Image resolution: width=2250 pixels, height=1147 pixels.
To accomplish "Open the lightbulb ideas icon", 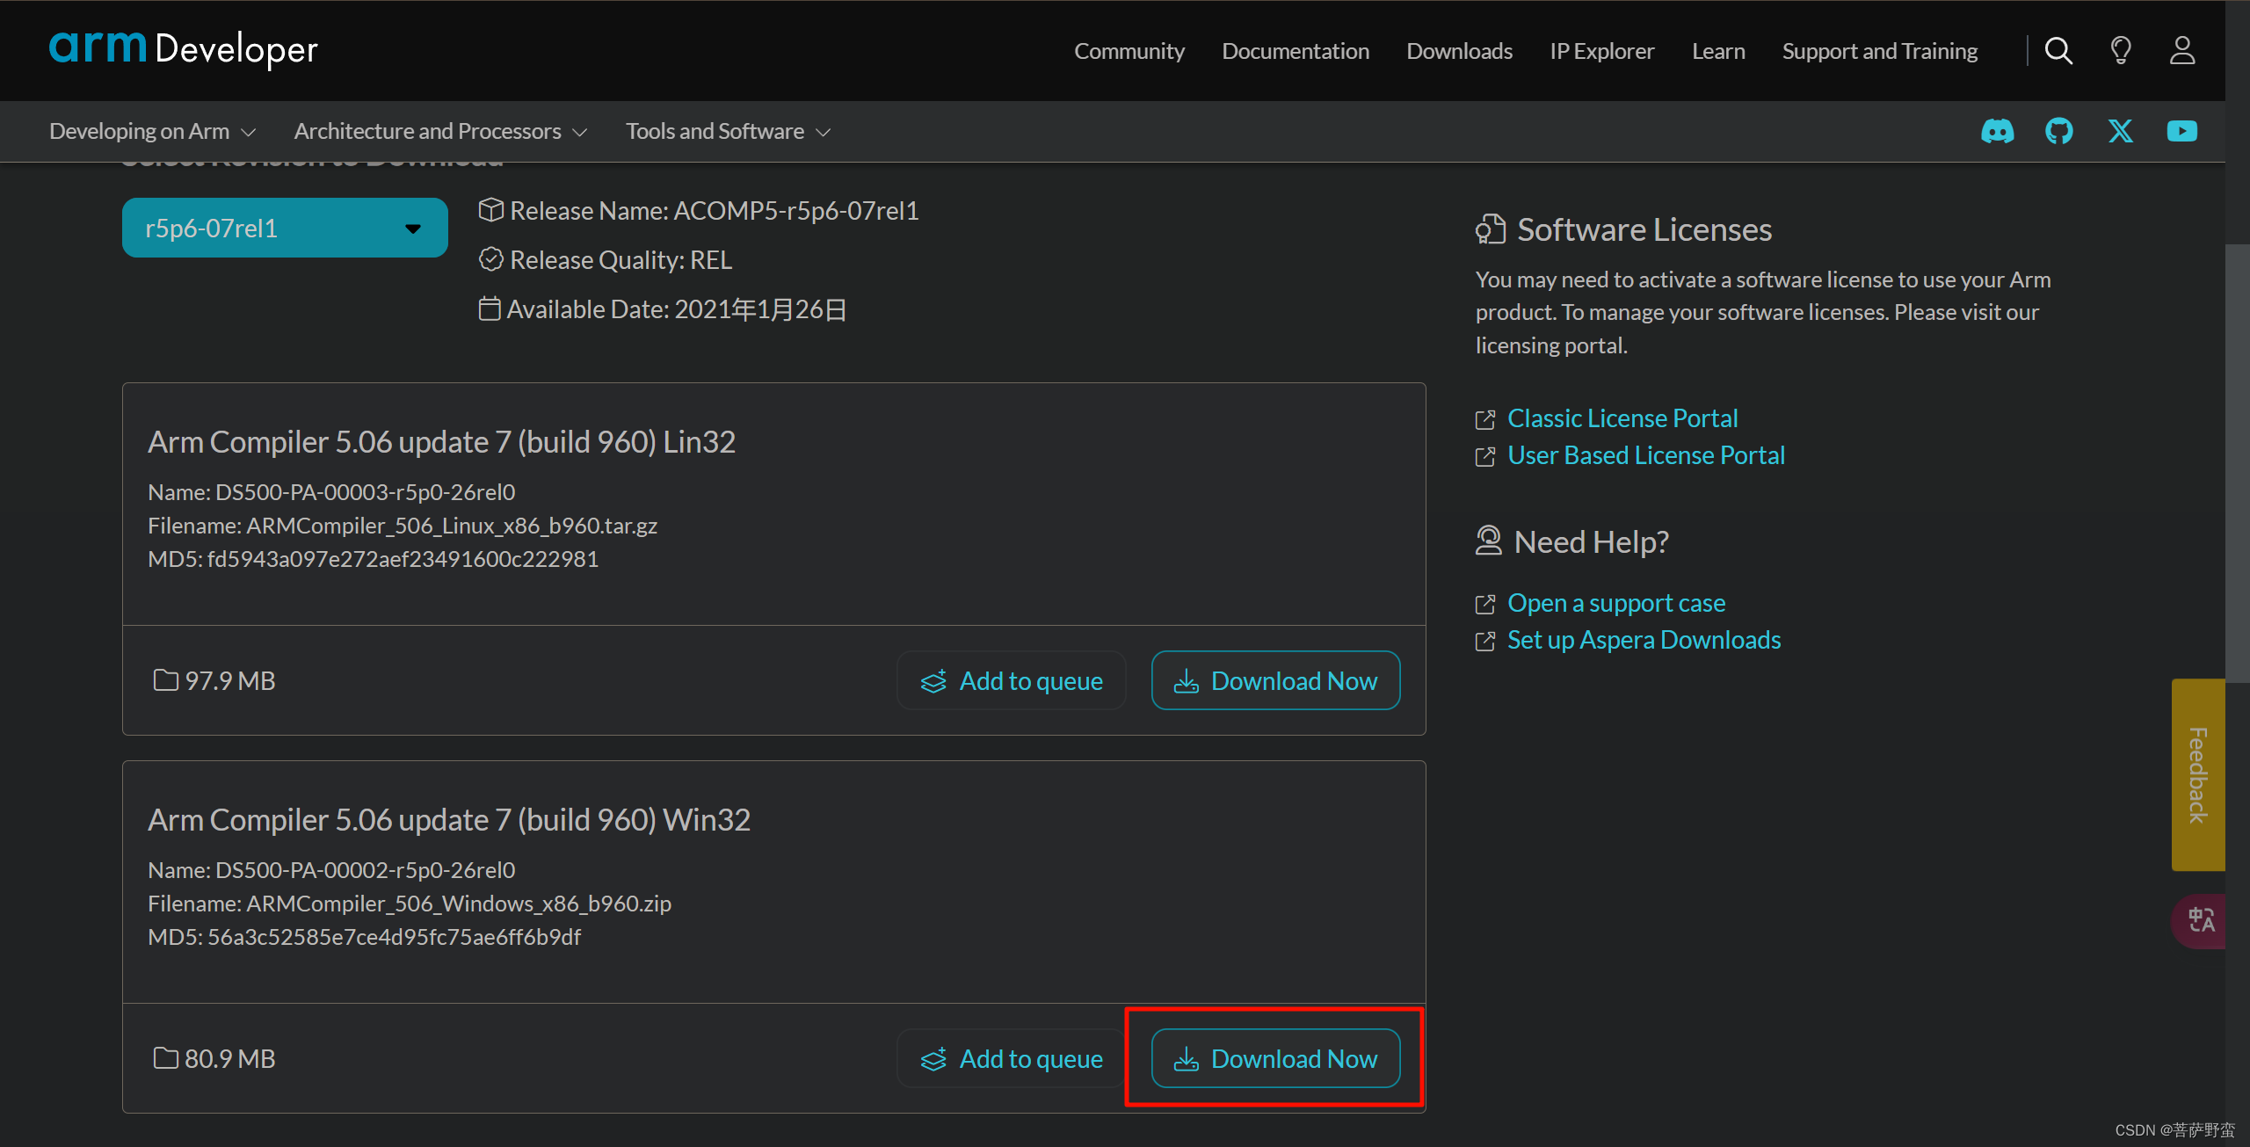I will coord(2121,51).
